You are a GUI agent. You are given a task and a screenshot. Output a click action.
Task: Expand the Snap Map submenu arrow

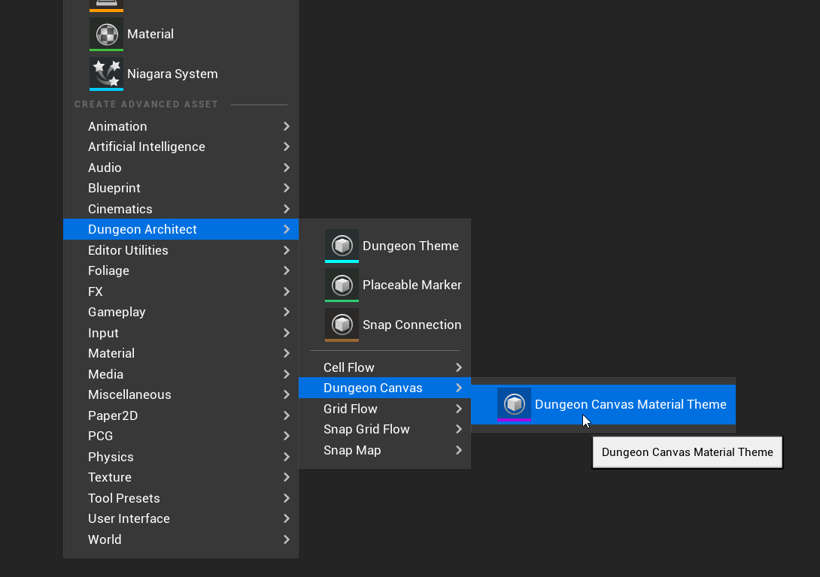pos(459,450)
